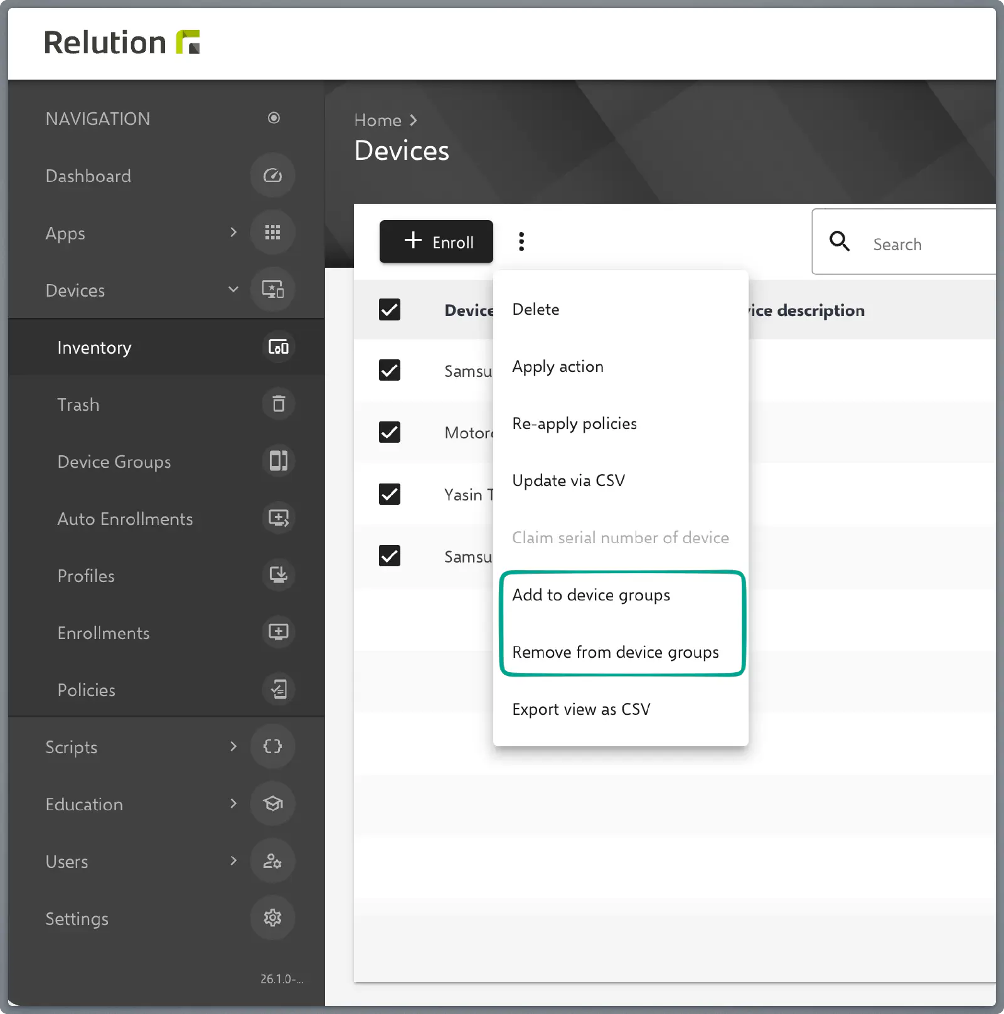Collapse the Devices submenu chevron

233,290
